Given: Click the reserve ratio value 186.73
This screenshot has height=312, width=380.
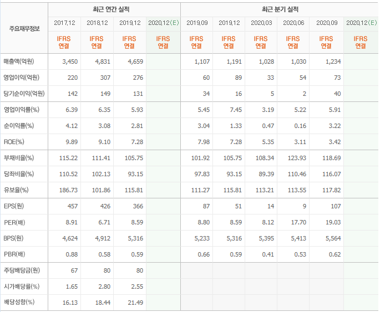Looking at the screenshot, I should click(x=69, y=190).
